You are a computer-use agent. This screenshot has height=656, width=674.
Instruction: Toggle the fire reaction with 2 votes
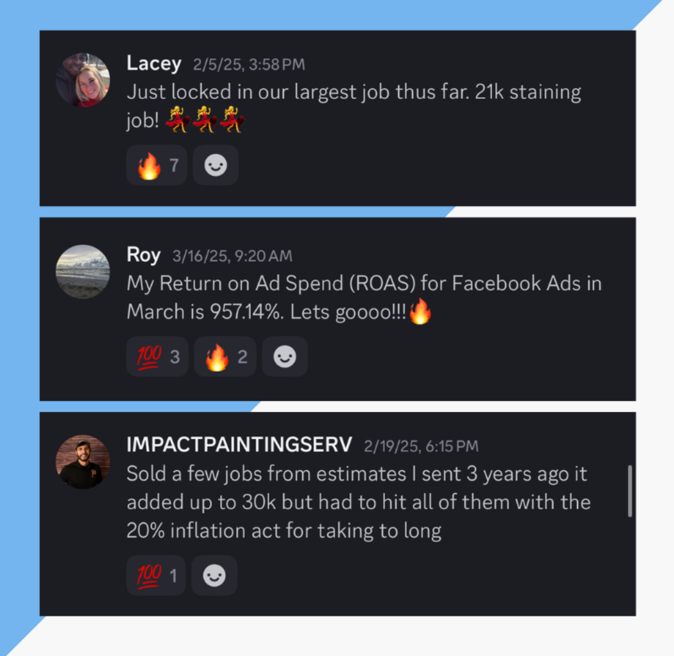pos(225,357)
